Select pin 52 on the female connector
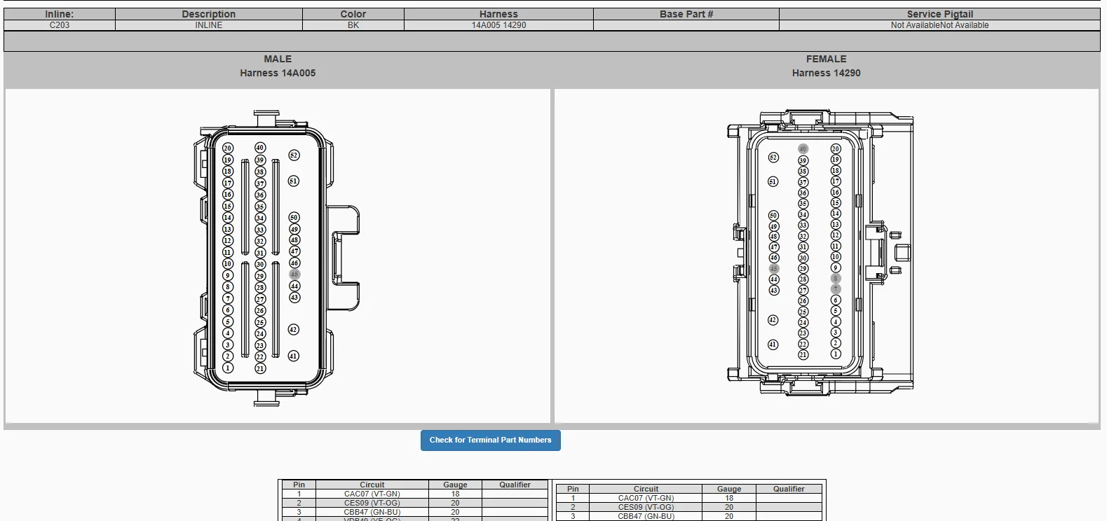 [x=773, y=158]
